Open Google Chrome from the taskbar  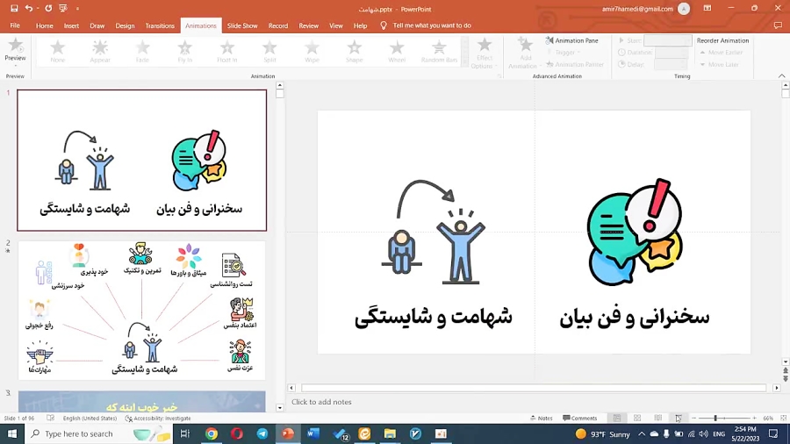pyautogui.click(x=212, y=433)
